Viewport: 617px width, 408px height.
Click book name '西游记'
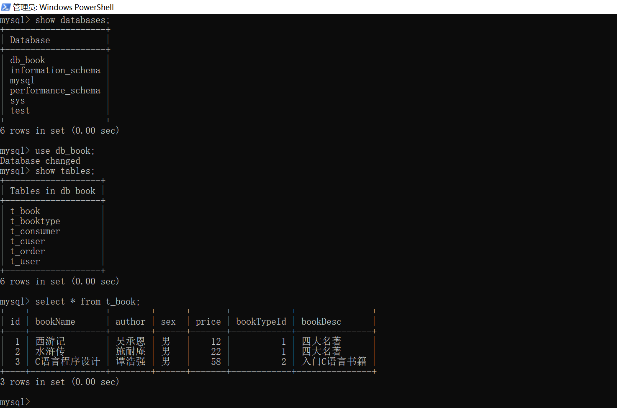50,341
